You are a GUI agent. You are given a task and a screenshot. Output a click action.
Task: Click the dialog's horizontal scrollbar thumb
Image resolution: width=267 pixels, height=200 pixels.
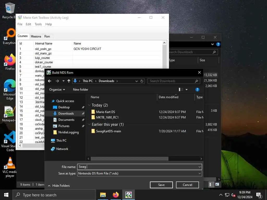(x=129, y=159)
